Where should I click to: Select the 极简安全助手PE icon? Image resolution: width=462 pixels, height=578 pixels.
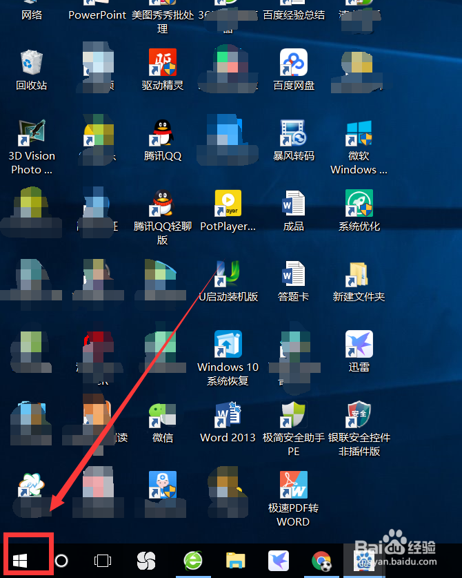tap(293, 414)
